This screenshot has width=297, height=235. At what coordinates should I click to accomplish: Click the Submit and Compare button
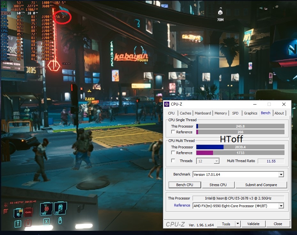point(261,185)
